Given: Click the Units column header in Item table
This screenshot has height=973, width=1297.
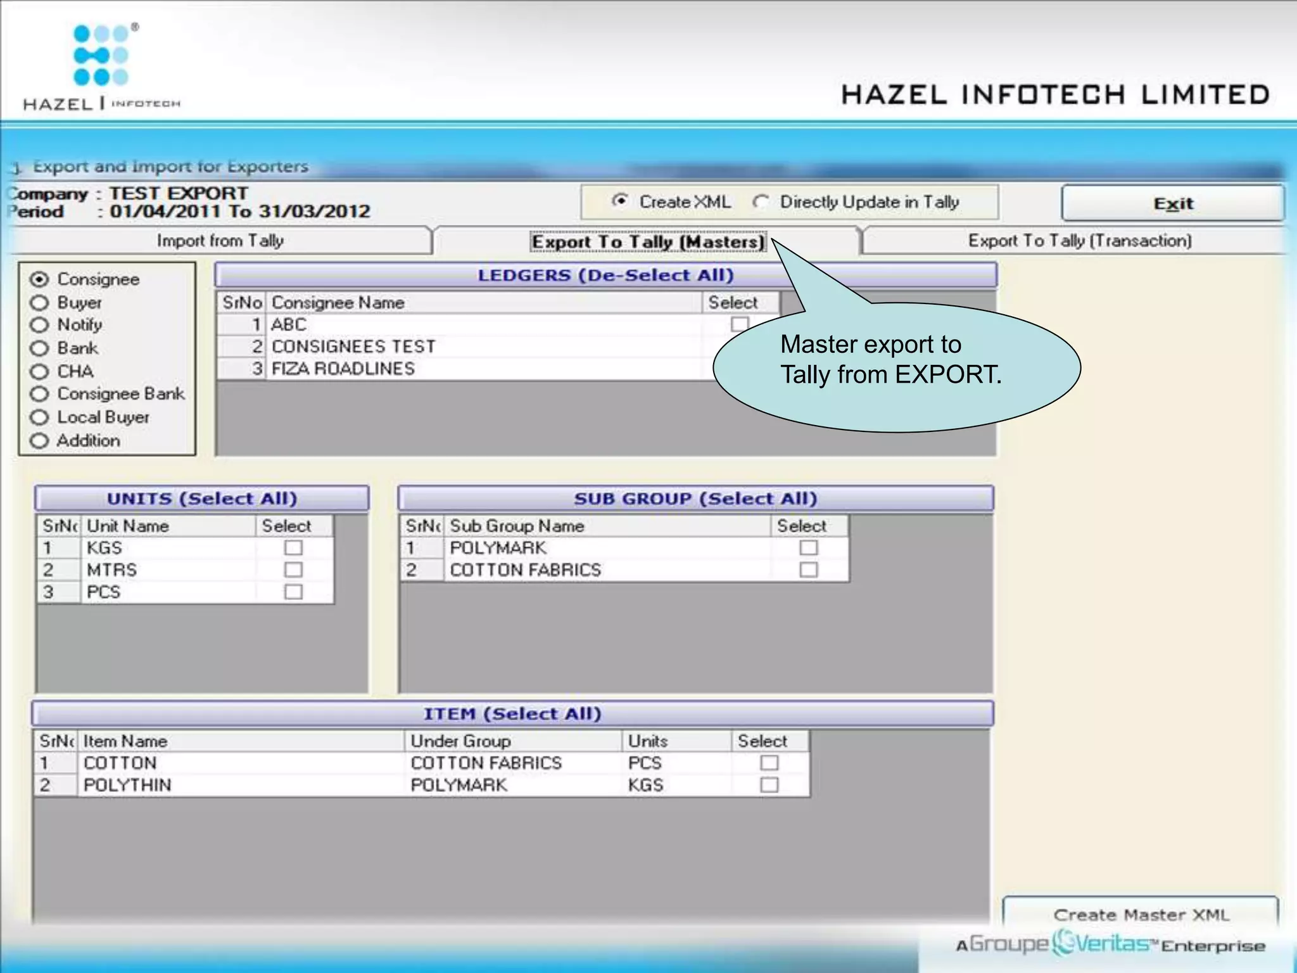Looking at the screenshot, I should point(677,741).
